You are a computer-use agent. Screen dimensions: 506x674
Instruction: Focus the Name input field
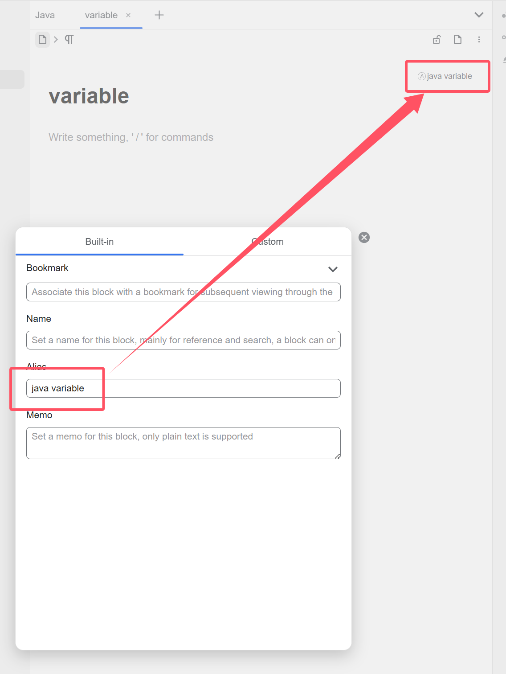tap(183, 340)
